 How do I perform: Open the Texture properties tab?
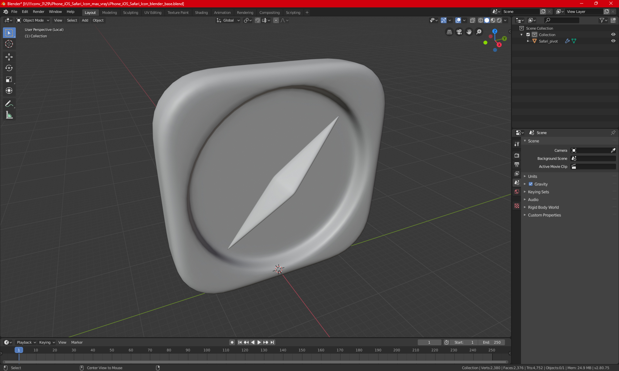tap(517, 206)
